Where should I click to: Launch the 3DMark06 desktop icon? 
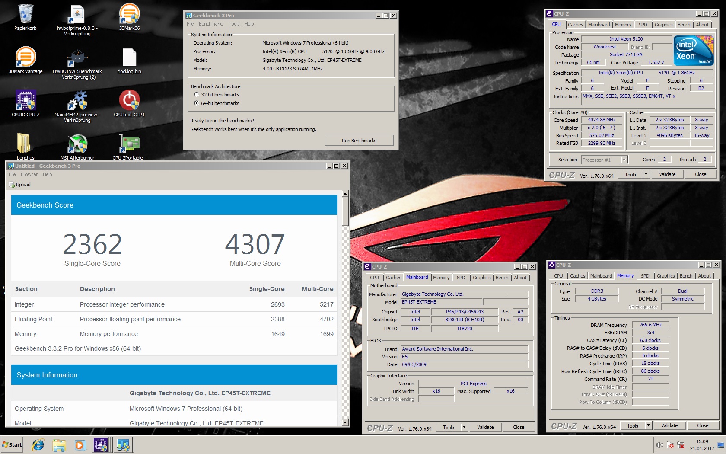tap(129, 14)
